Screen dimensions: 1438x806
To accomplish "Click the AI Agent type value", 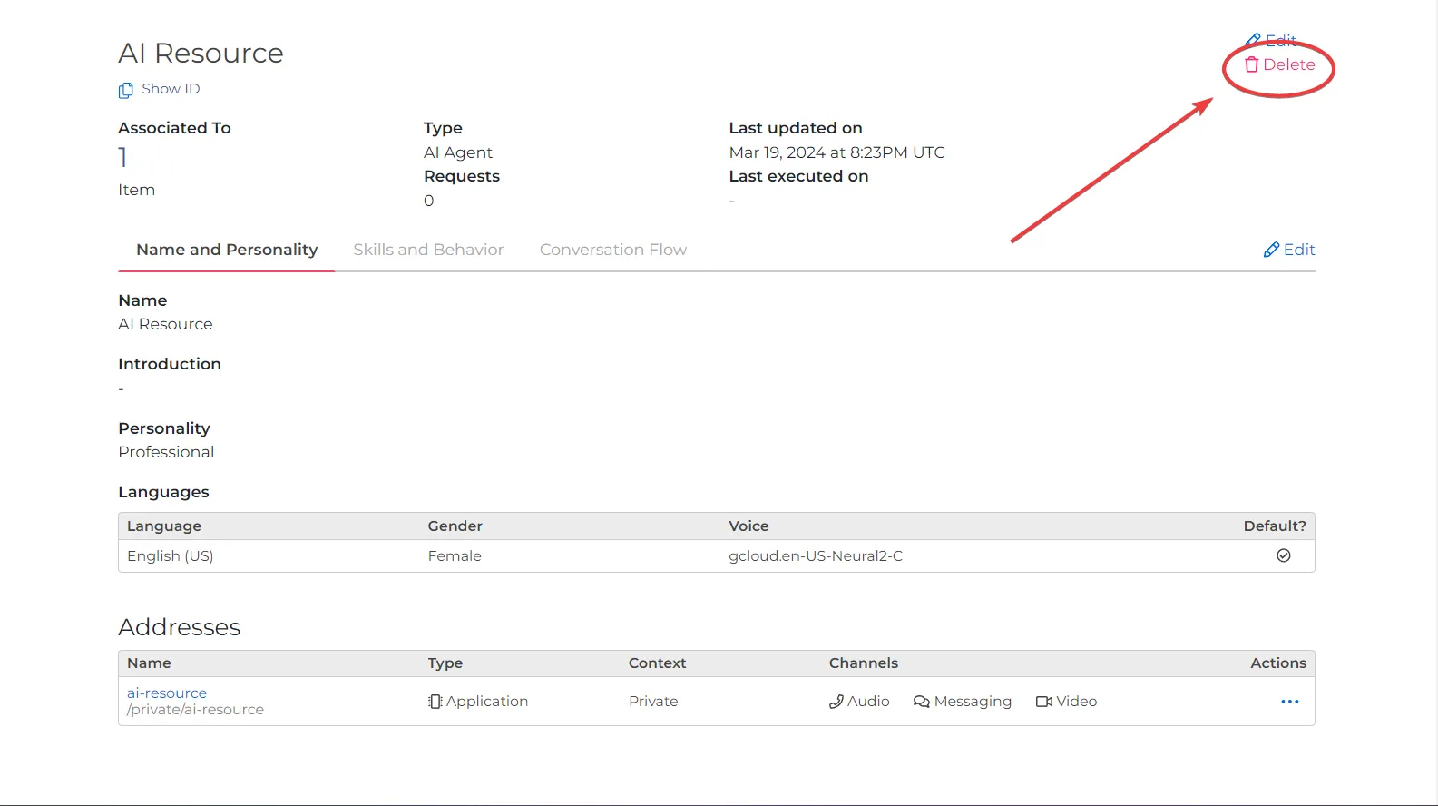I will [458, 152].
